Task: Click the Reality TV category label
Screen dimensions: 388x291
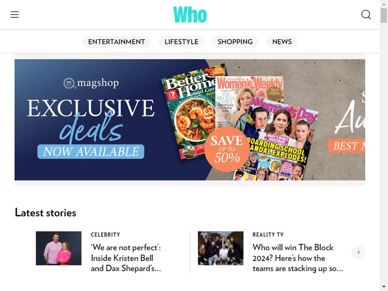Action: pyautogui.click(x=268, y=235)
